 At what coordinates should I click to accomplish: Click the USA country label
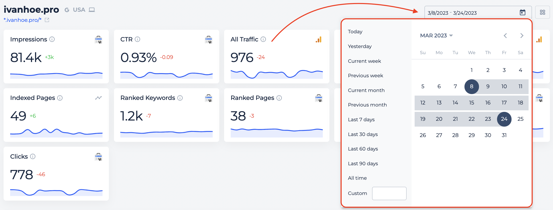(79, 10)
